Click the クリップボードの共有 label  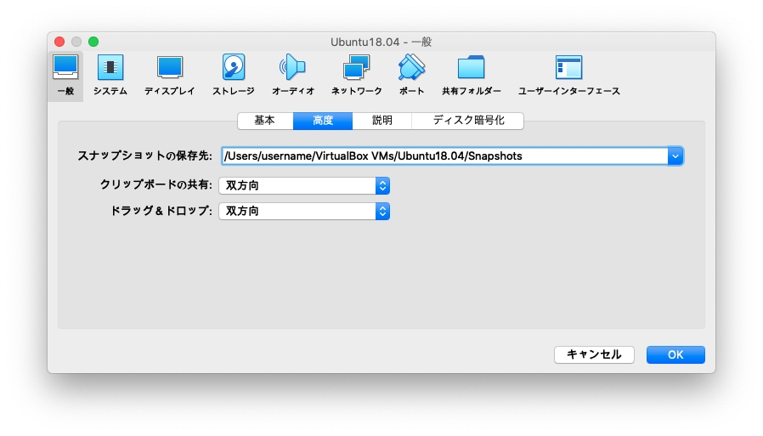[156, 185]
